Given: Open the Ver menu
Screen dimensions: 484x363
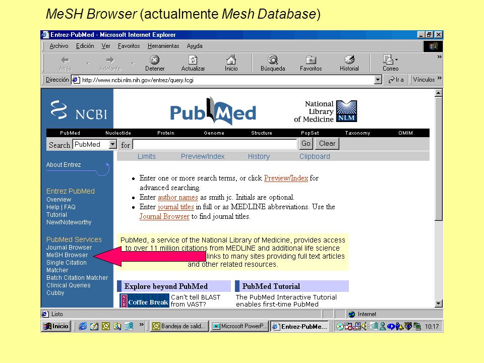Looking at the screenshot, I should coord(106,46).
